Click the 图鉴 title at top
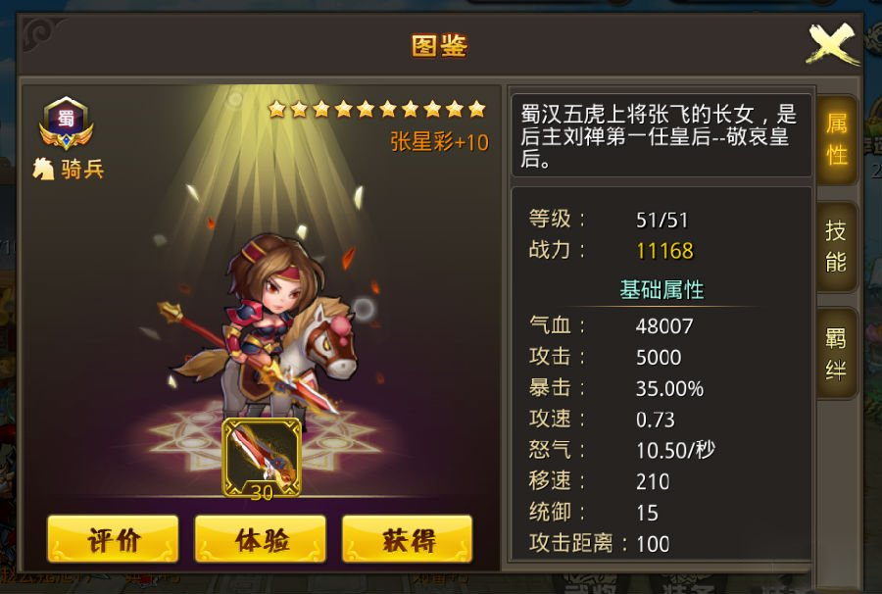882x594 pixels. coord(440,45)
